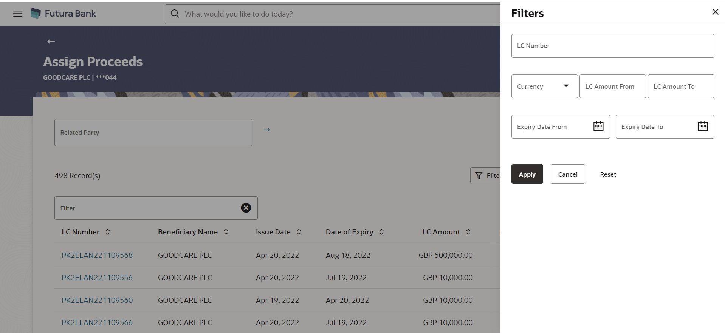Apply the filters
Screen dimensions: 725x333
527,174
